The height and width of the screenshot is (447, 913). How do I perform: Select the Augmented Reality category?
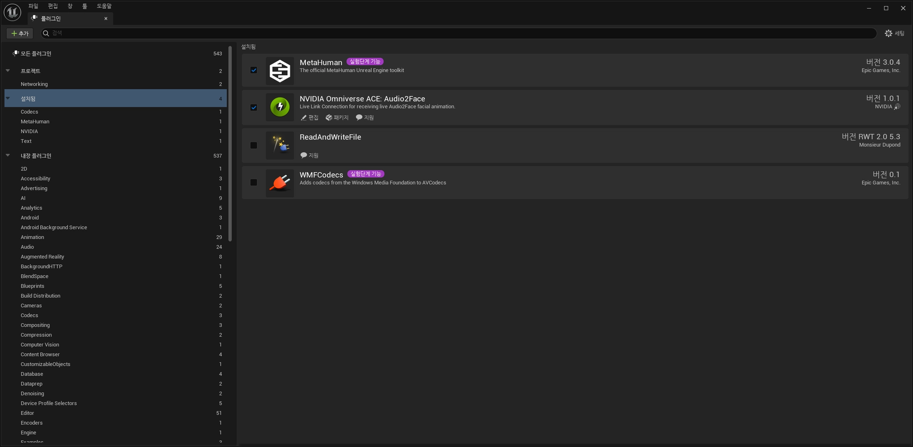pyautogui.click(x=115, y=257)
